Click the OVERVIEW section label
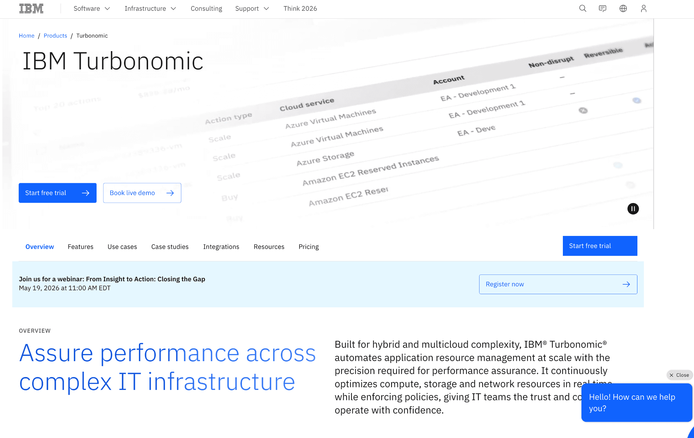The image size is (694, 438). pyautogui.click(x=35, y=331)
